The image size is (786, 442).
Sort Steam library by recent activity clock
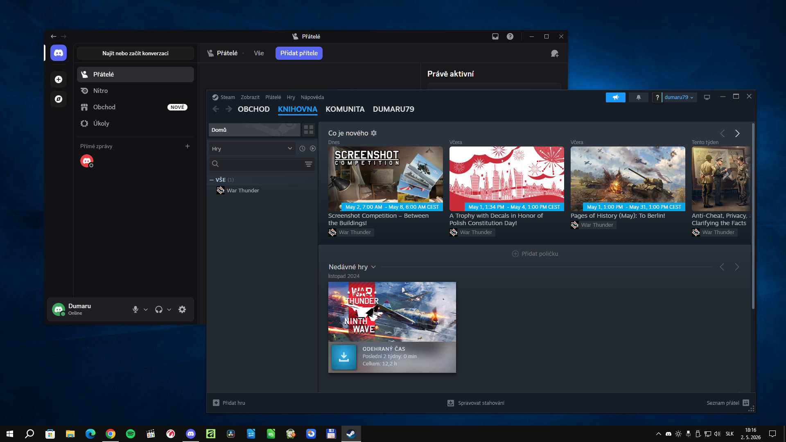302,149
